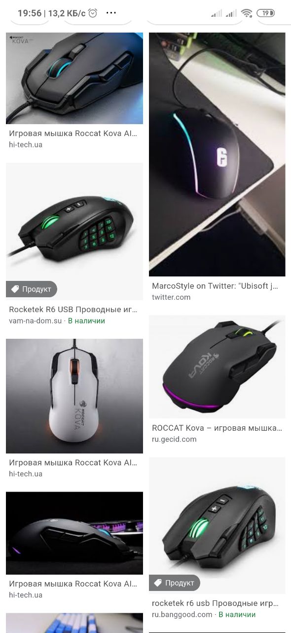
Task: Tap the alarm clock icon in status bar
Action: [93, 13]
